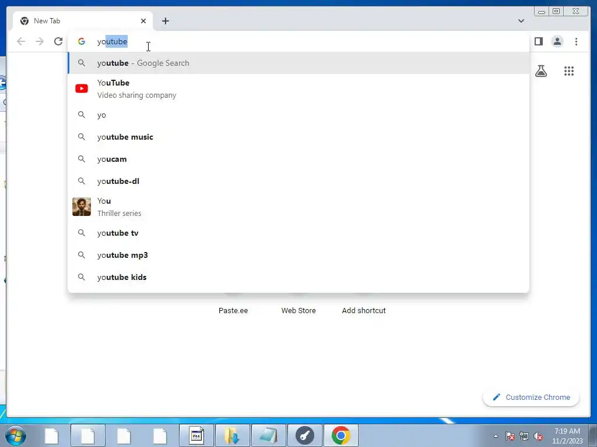Open a new tab with plus button
The height and width of the screenshot is (447, 597).
pyautogui.click(x=165, y=21)
